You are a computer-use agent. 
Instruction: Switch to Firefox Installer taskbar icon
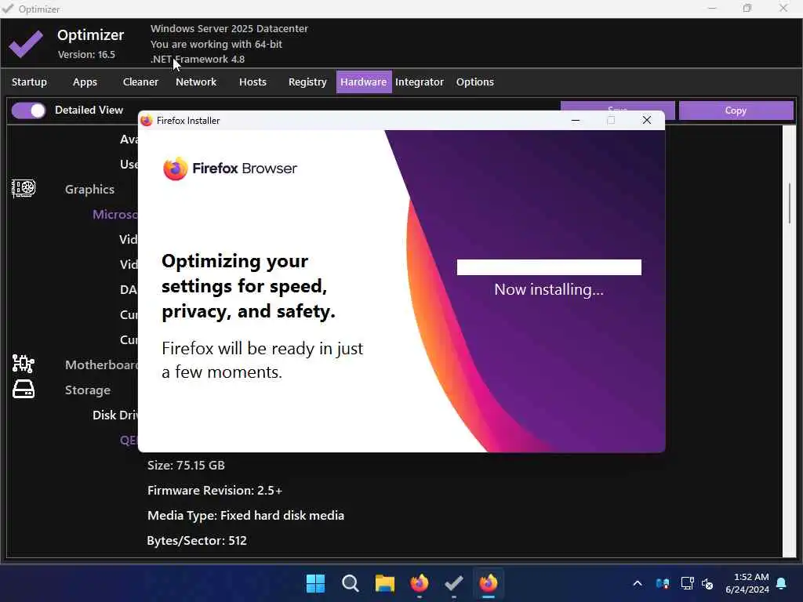(489, 583)
